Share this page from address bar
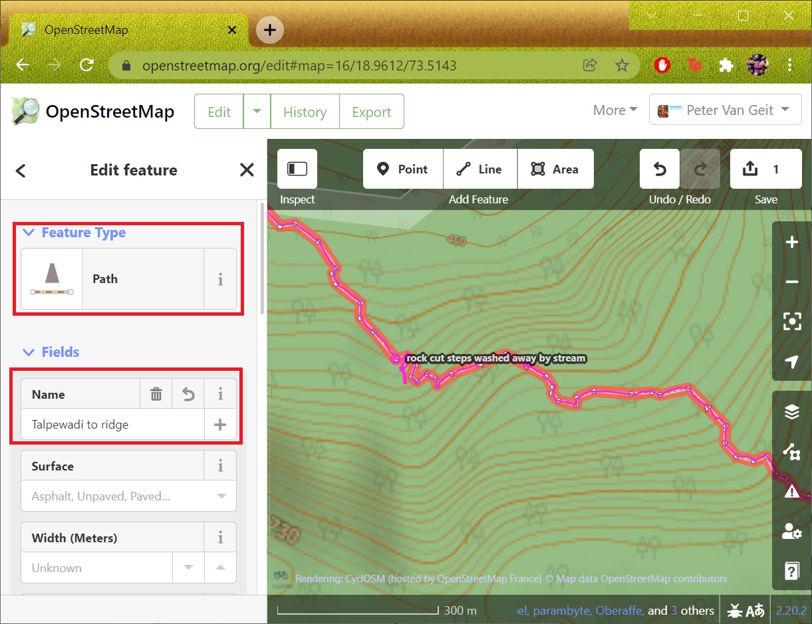The image size is (812, 624). pyautogui.click(x=590, y=65)
